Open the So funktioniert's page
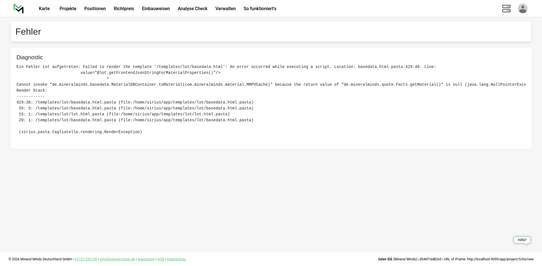 260,9
